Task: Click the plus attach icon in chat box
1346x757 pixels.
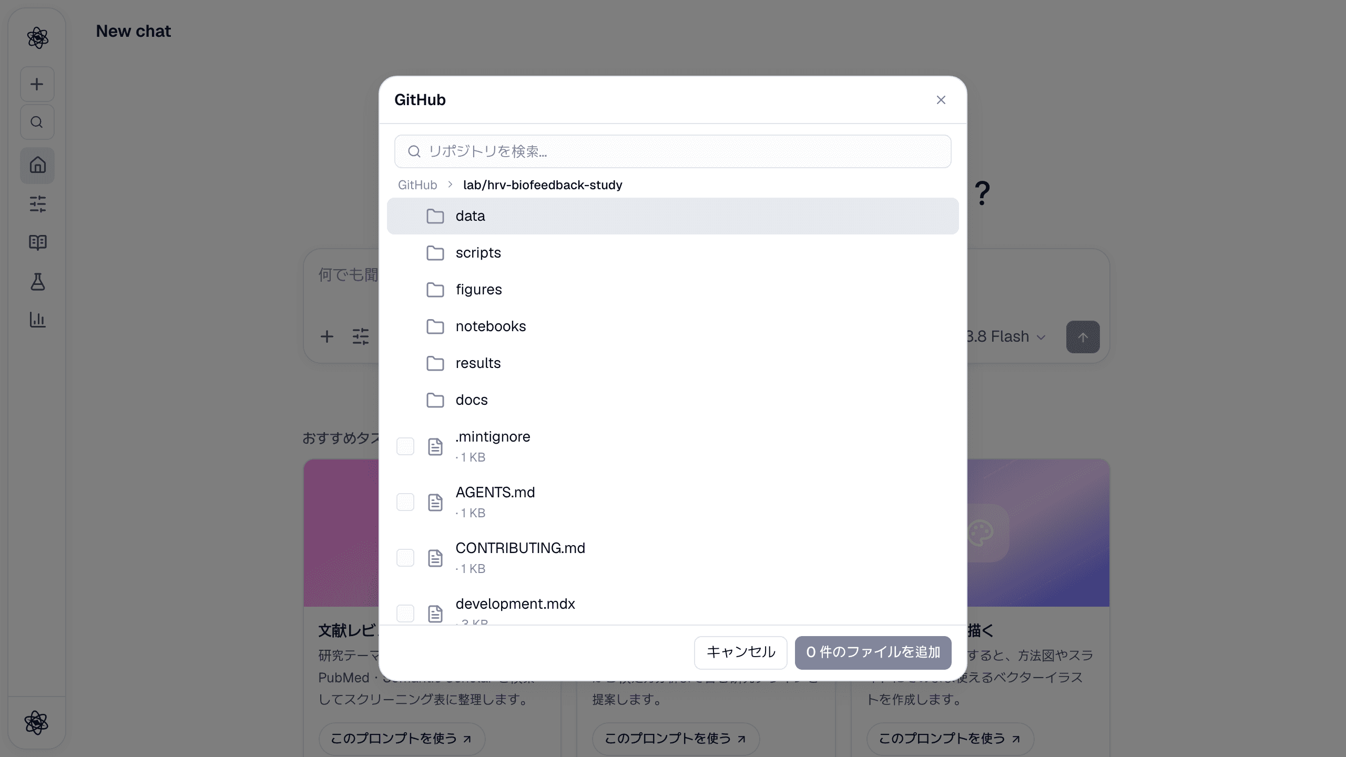Action: [x=327, y=336]
